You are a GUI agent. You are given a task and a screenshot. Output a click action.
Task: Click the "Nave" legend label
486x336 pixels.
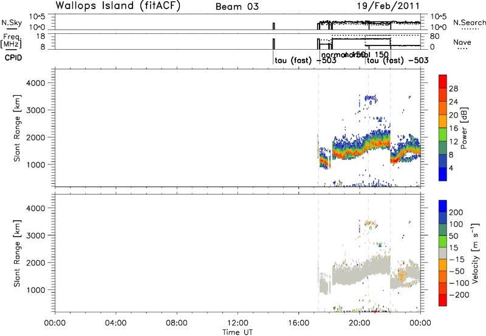point(462,42)
